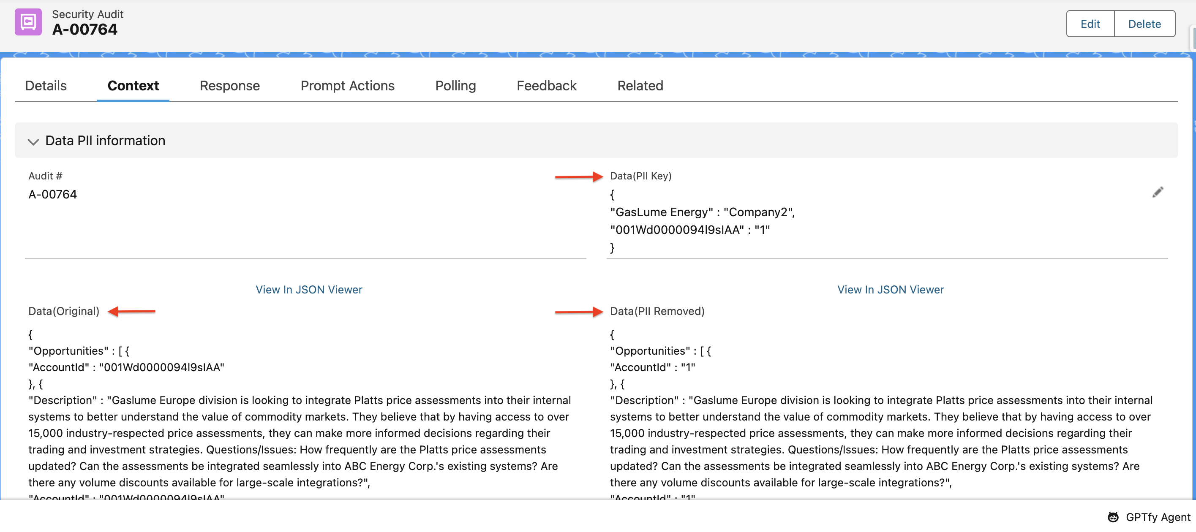Click the pencil edit icon for Data(PII Key)
The width and height of the screenshot is (1196, 532).
click(1157, 193)
